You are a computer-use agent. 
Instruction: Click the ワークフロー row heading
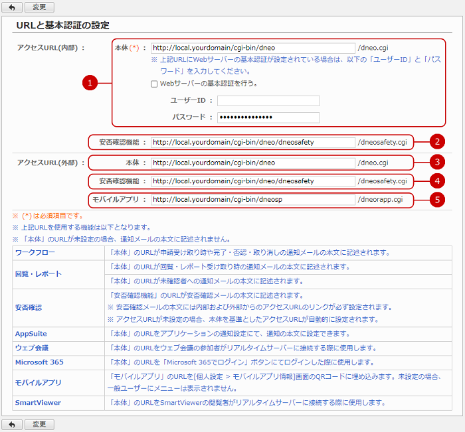[35, 253]
